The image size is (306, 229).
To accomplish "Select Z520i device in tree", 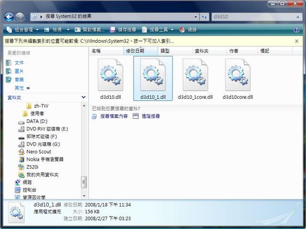I will pyautogui.click(x=28, y=167).
